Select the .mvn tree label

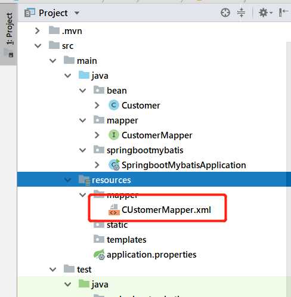[x=72, y=31]
